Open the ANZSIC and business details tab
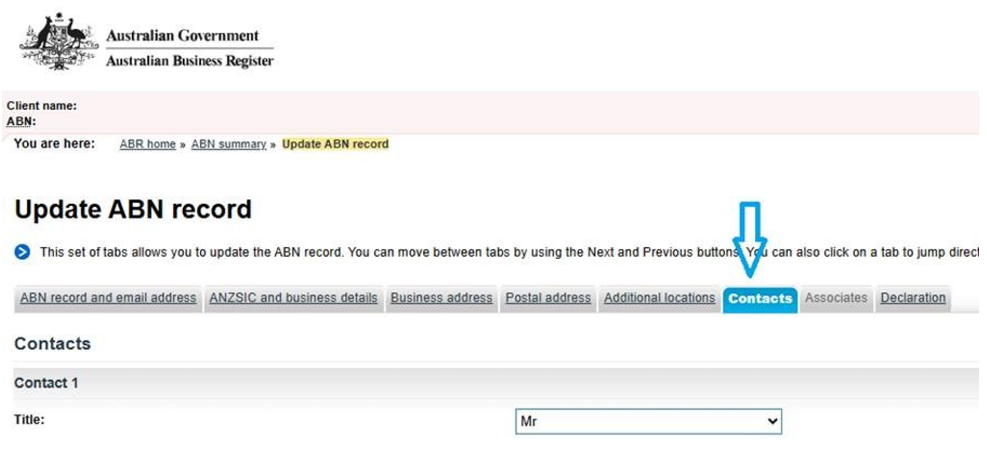Image resolution: width=987 pixels, height=453 pixels. [293, 298]
